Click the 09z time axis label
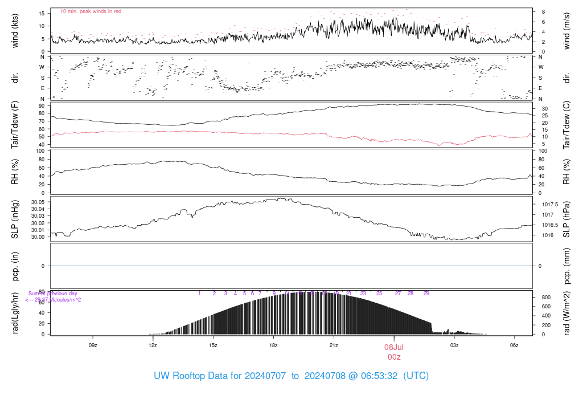 (x=93, y=345)
